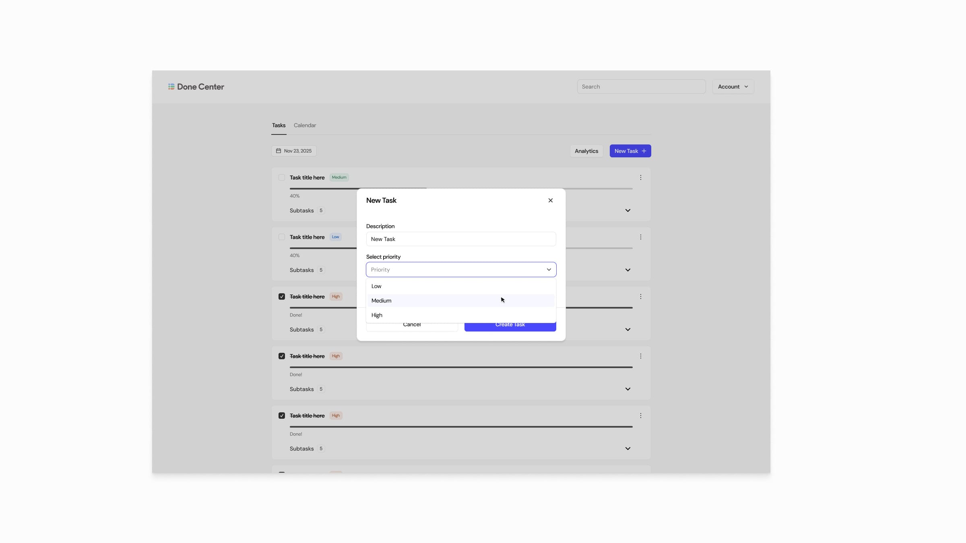Focus the Description input field
This screenshot has width=966, height=543.
click(x=461, y=239)
